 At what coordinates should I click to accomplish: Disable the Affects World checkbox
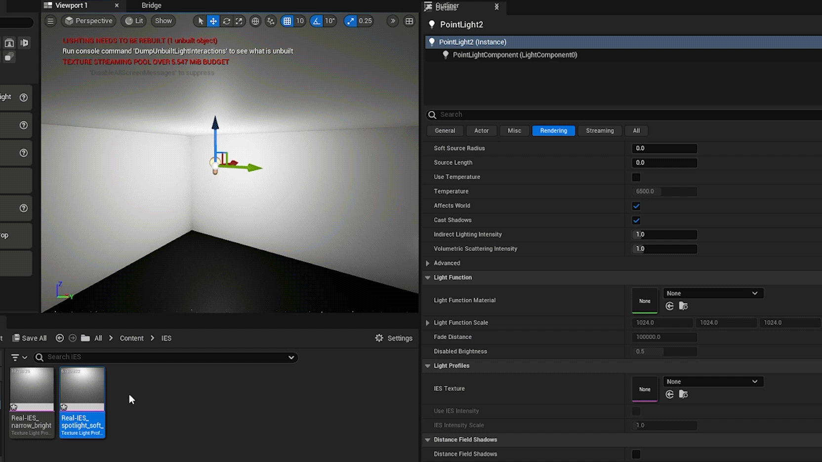[x=636, y=206]
